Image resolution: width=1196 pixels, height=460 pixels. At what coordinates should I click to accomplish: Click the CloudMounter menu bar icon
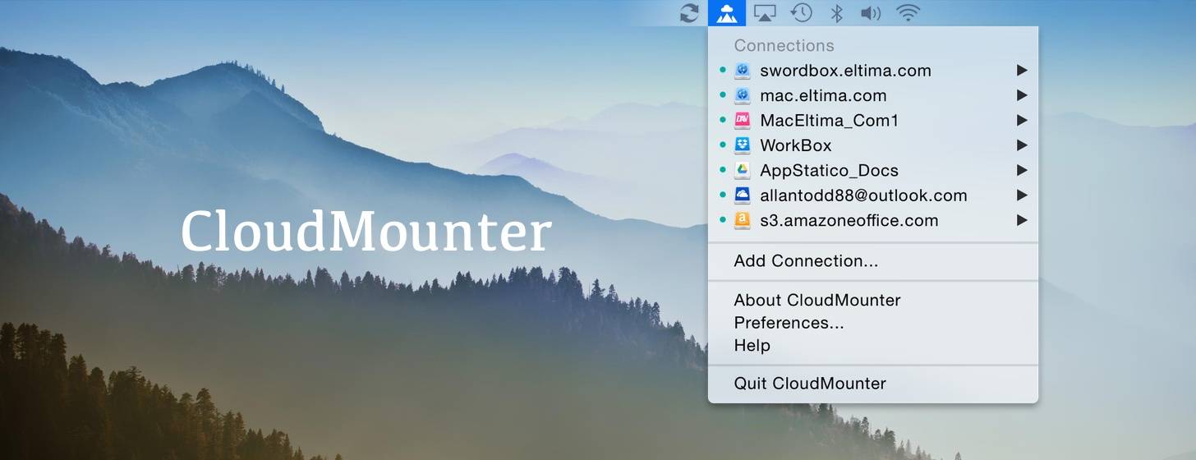click(x=726, y=13)
